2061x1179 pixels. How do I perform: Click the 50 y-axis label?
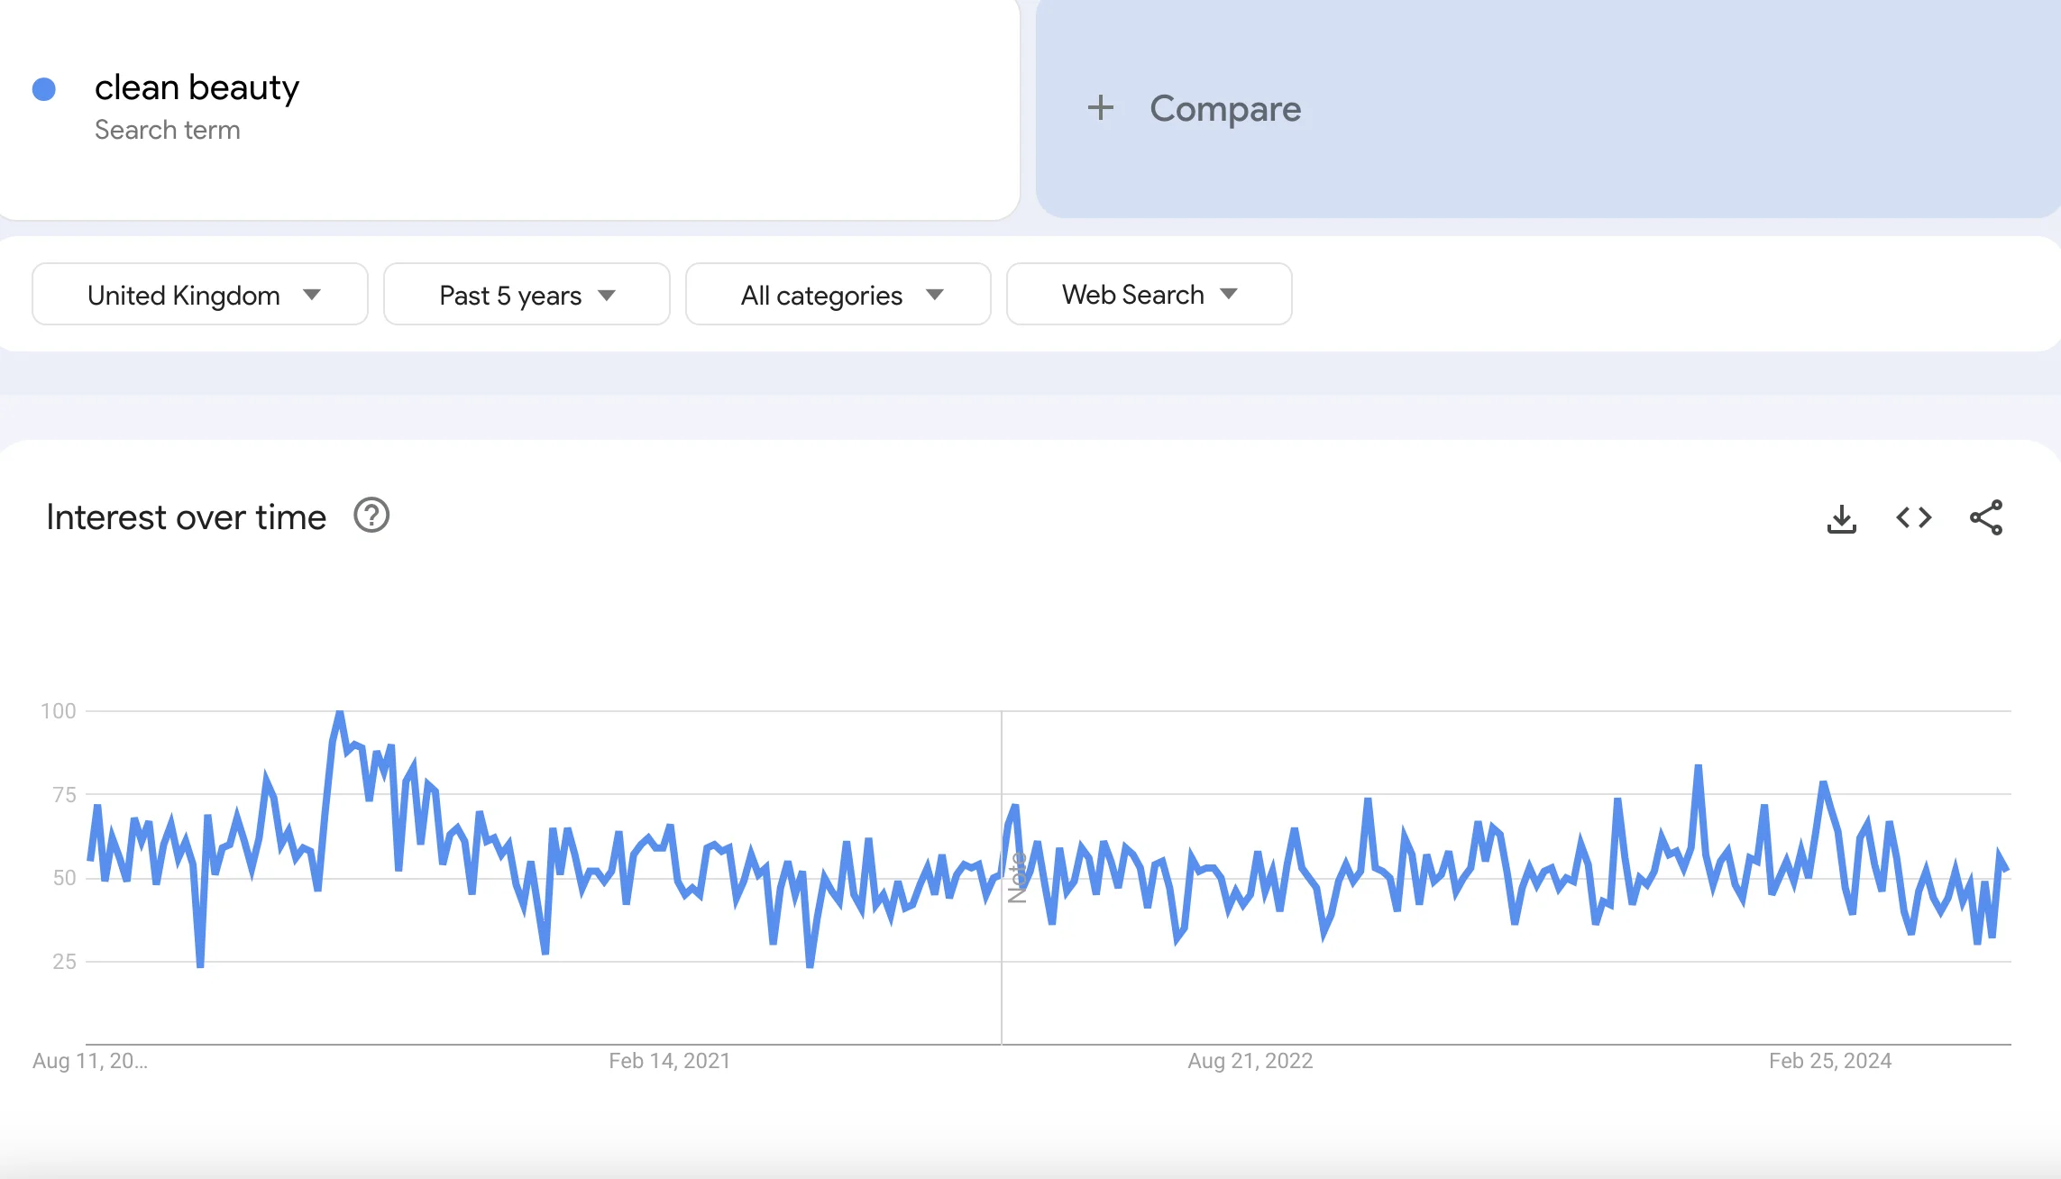(64, 878)
